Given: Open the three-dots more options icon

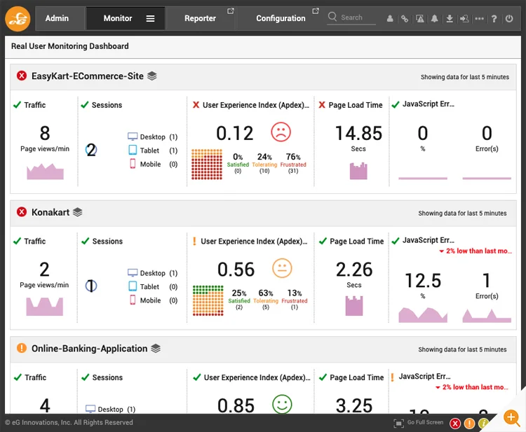Looking at the screenshot, I should click(x=480, y=18).
